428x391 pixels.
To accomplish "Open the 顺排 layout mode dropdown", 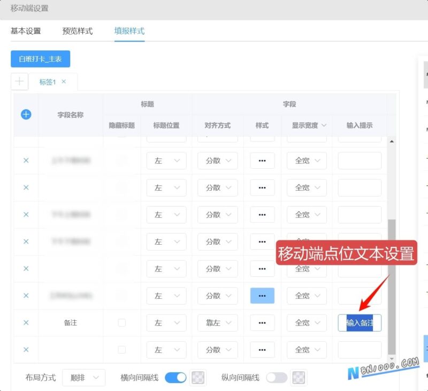I will (84, 378).
